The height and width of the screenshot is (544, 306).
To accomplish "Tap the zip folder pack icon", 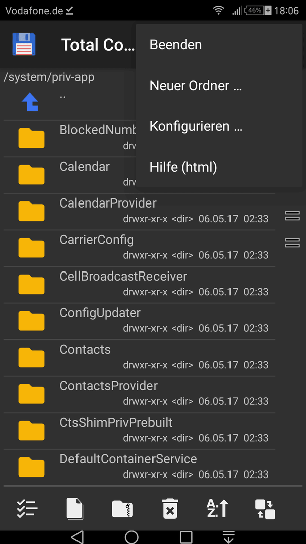I will 122,509.
